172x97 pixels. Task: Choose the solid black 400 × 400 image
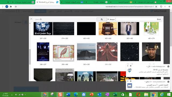coord(86,29)
